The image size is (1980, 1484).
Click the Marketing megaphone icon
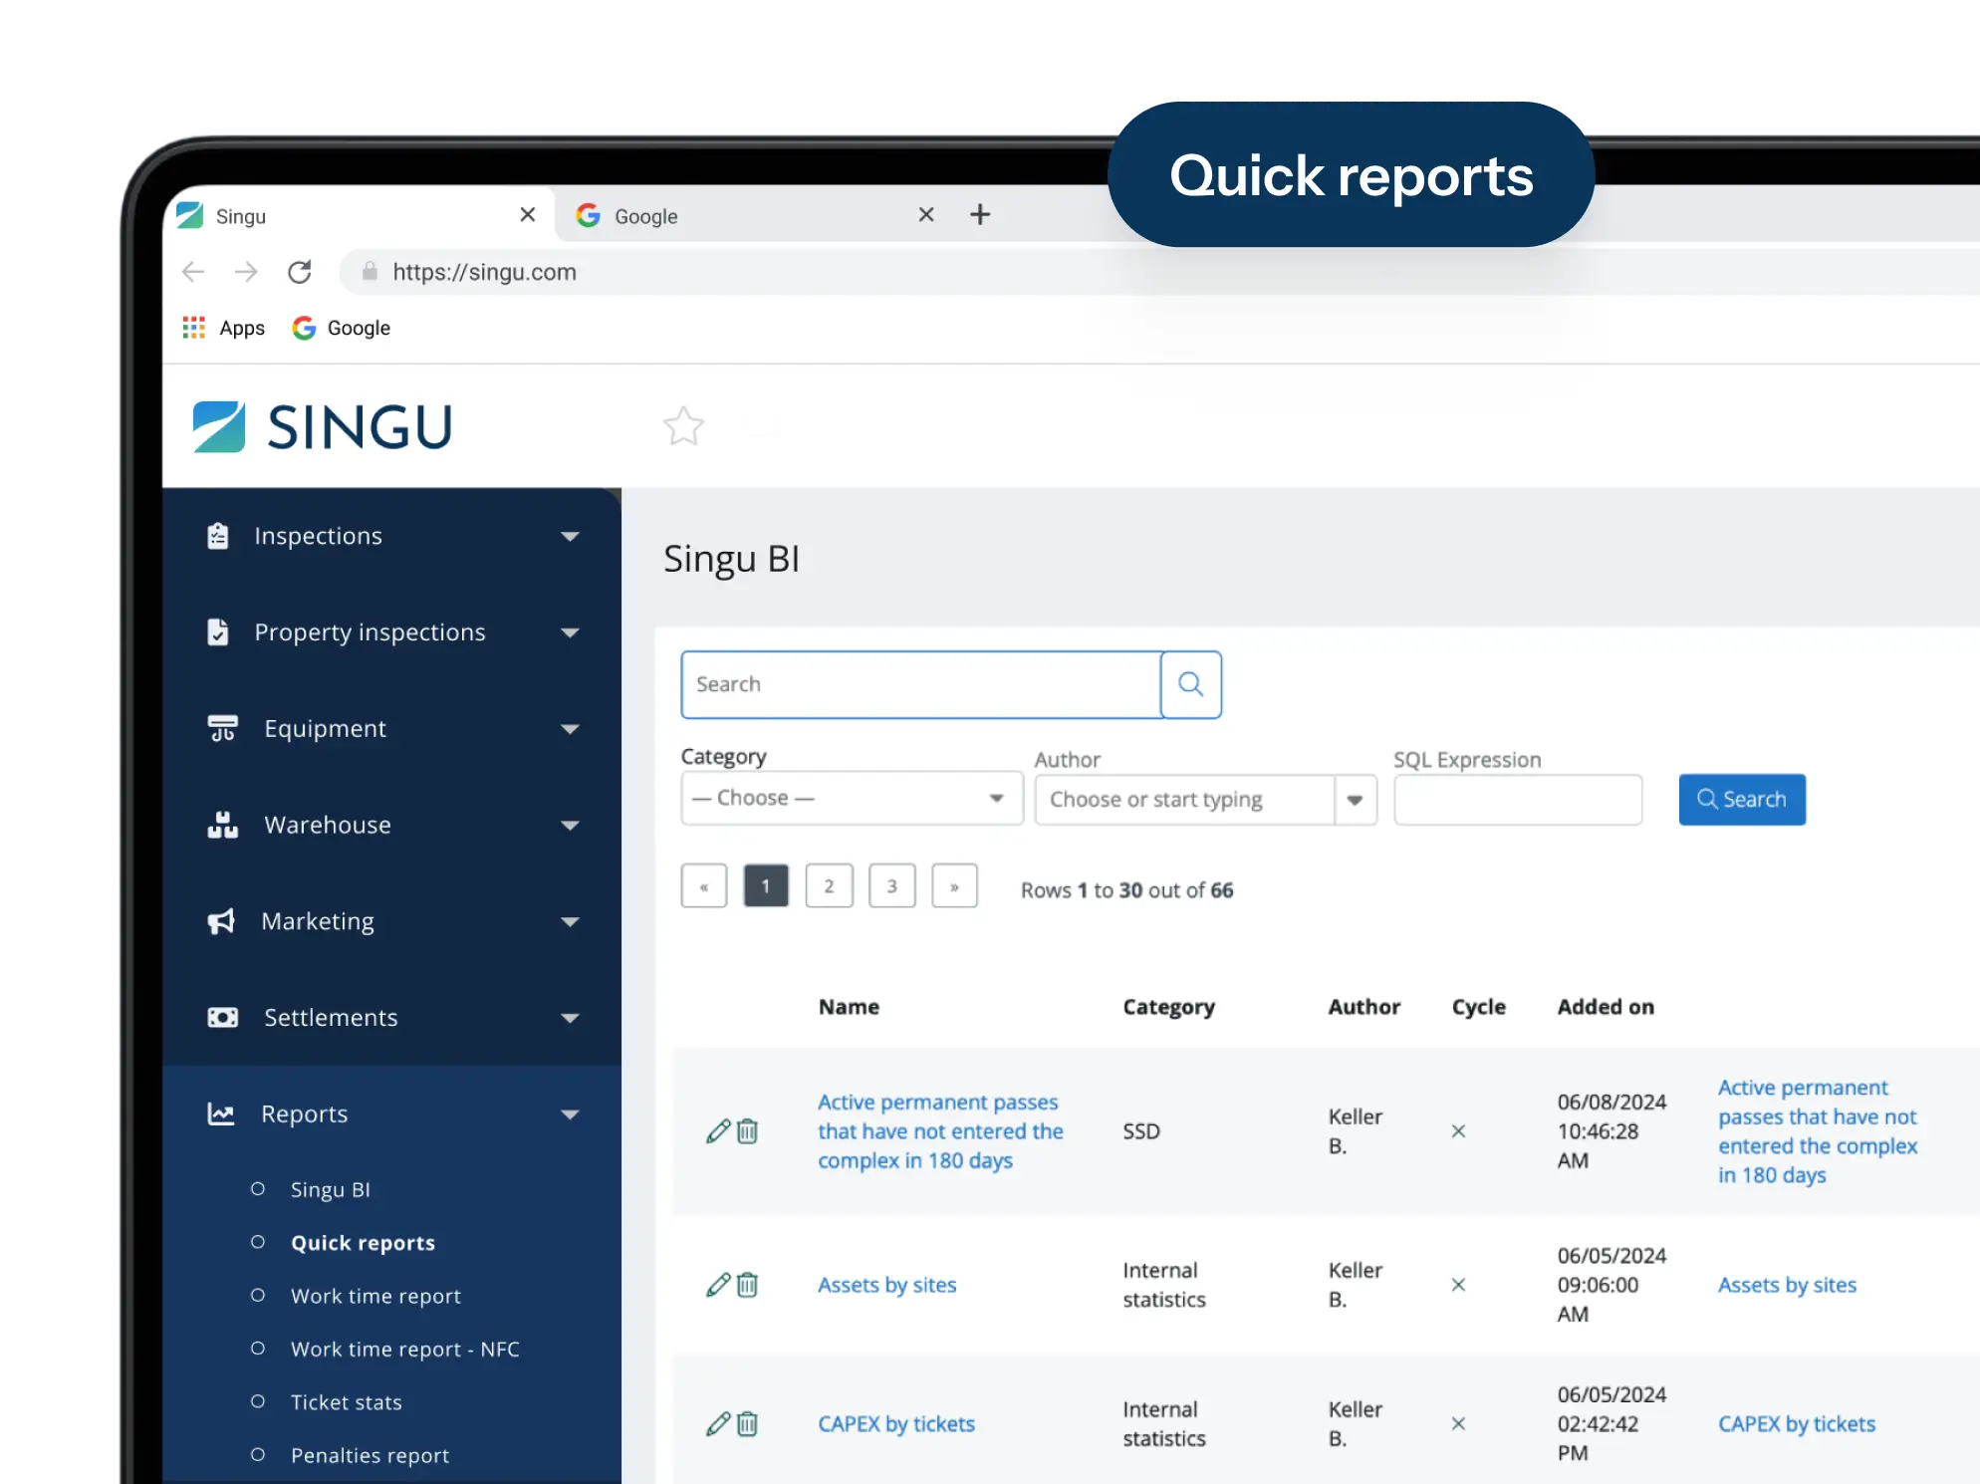[221, 921]
